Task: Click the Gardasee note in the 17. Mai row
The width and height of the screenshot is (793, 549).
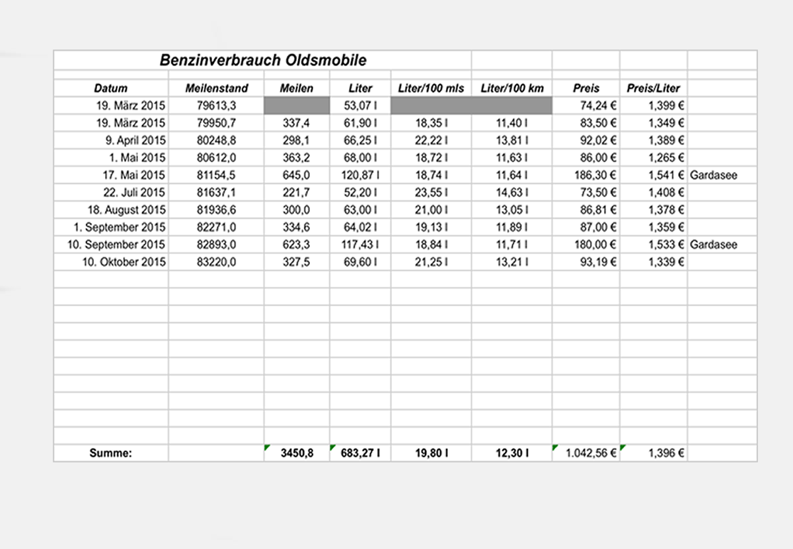Action: click(714, 175)
